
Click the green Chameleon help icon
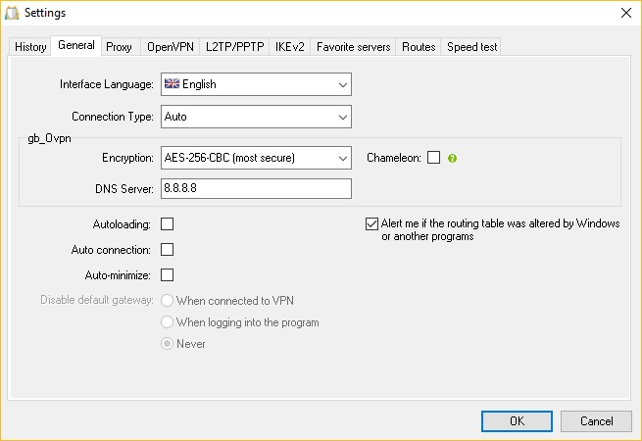click(x=452, y=158)
